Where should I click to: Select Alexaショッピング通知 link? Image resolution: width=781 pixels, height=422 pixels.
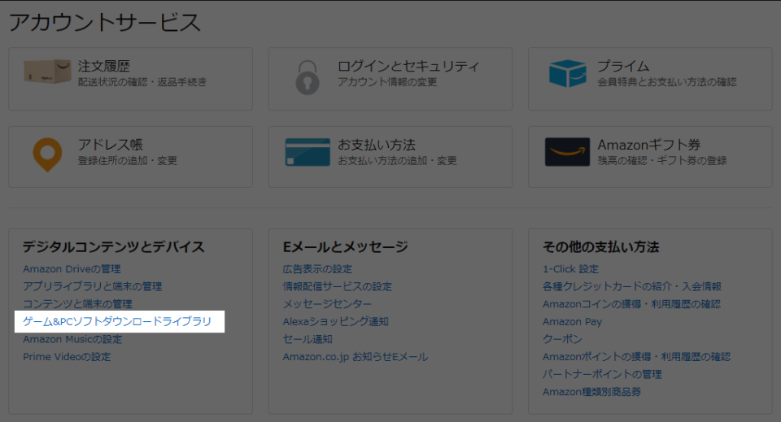point(336,321)
